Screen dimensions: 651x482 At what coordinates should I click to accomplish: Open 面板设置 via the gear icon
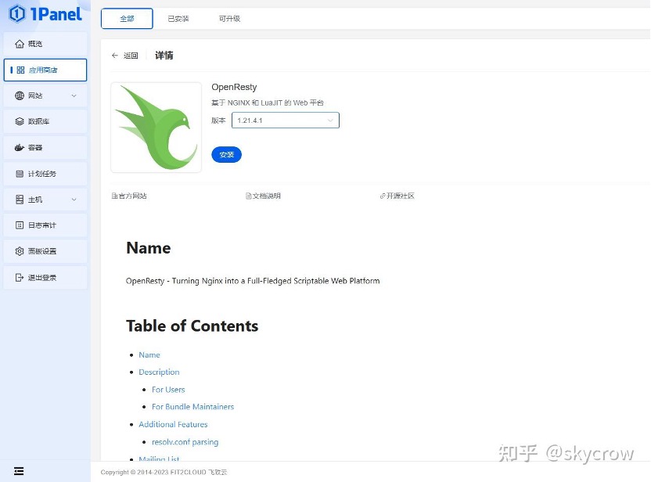[x=19, y=251]
